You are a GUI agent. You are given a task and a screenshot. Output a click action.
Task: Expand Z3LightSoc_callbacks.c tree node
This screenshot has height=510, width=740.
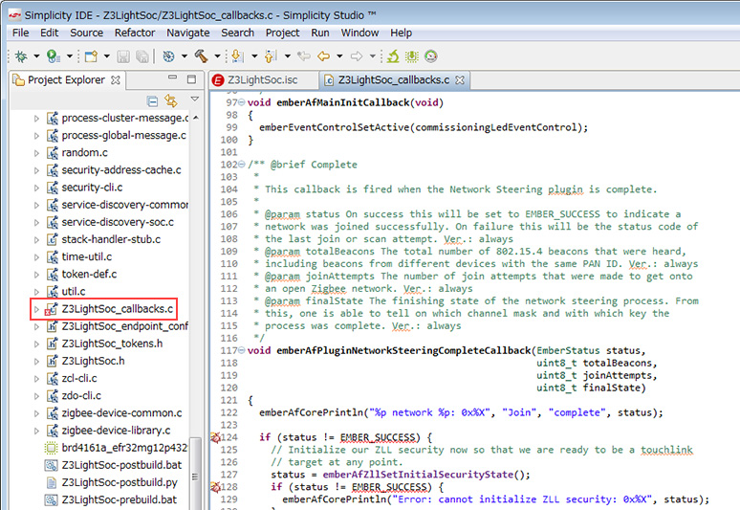36,309
